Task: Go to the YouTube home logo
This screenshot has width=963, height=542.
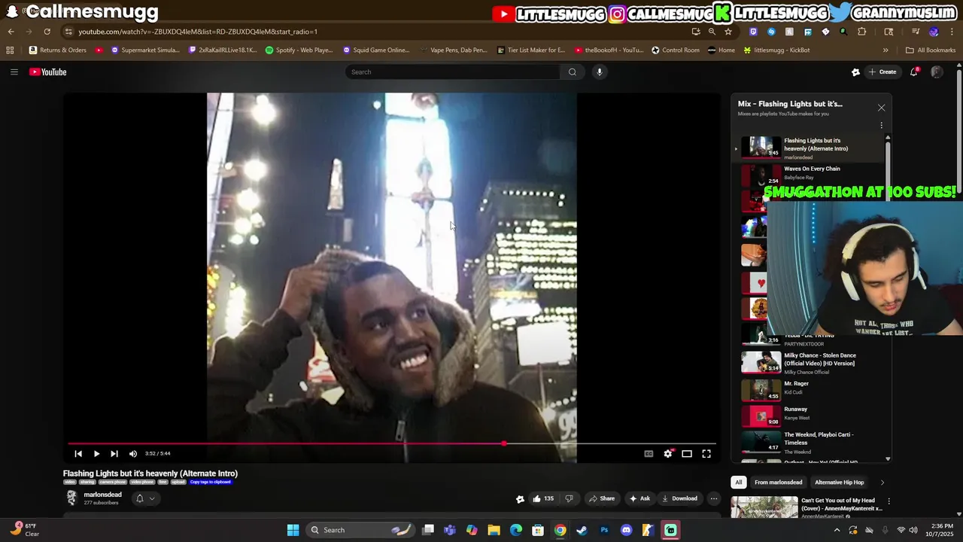Action: click(48, 72)
